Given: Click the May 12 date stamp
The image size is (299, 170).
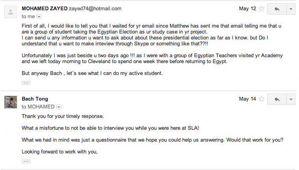Looking at the screenshot, I should 247,8.
